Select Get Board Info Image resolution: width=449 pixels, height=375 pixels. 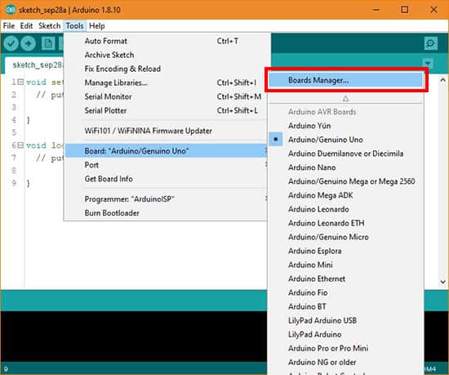pyautogui.click(x=166, y=179)
